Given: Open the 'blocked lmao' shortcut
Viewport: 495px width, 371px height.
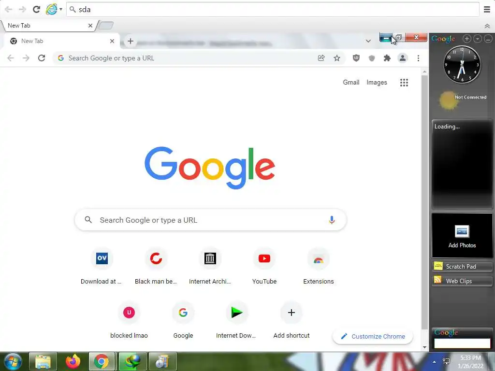Looking at the screenshot, I should [x=129, y=321].
